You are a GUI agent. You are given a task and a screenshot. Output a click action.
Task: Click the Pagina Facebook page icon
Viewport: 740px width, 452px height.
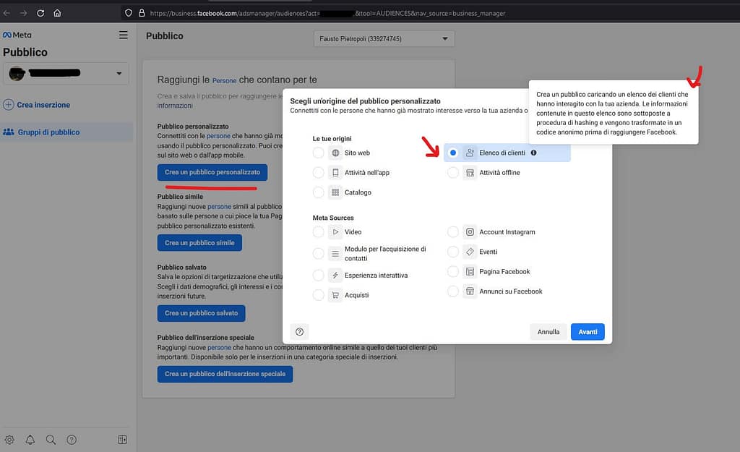click(470, 272)
